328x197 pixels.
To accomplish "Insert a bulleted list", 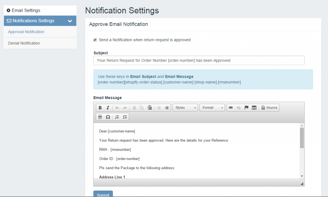I will [125, 117].
